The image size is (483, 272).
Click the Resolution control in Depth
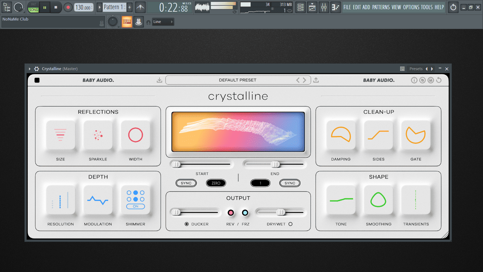click(x=60, y=200)
